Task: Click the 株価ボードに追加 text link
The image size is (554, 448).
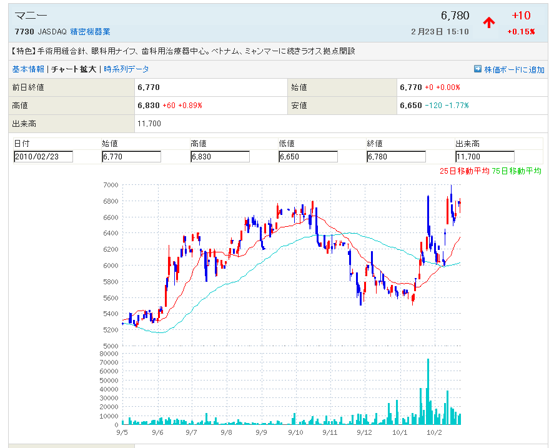Action: [514, 69]
